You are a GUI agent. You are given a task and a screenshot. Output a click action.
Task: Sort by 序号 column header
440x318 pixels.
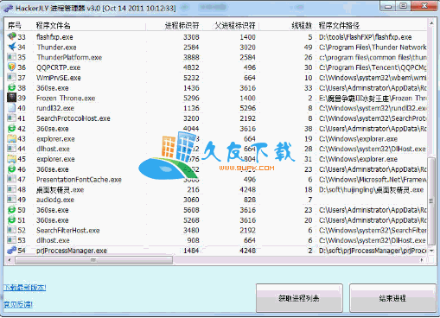tap(15, 26)
